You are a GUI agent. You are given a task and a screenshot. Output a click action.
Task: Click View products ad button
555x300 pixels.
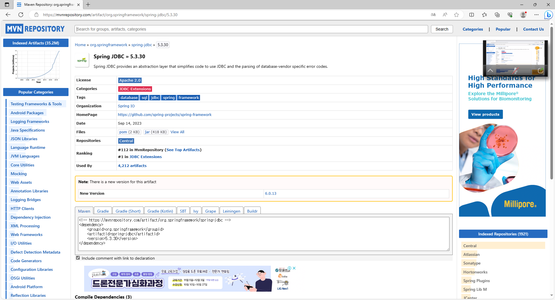coord(485,114)
